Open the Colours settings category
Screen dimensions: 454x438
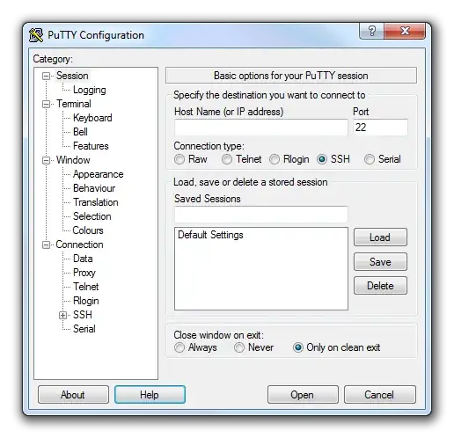88,230
